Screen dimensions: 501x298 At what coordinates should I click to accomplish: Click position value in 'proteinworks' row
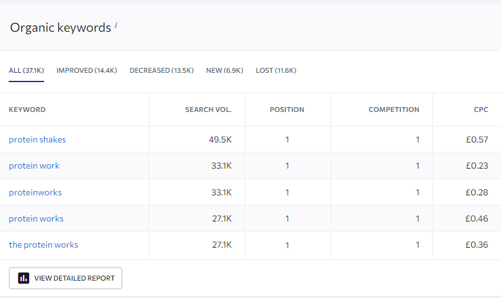point(287,192)
